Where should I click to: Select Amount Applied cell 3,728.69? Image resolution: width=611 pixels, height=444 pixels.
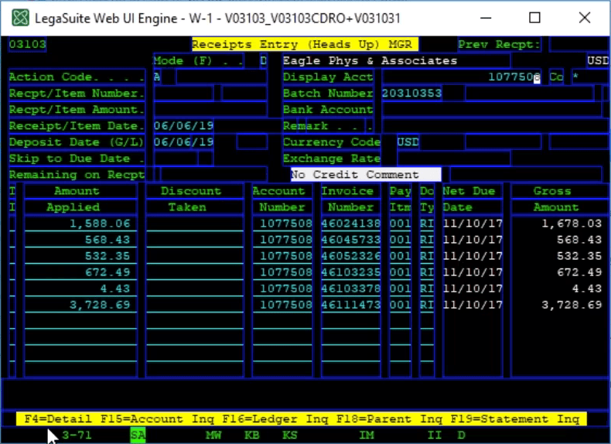80,306
